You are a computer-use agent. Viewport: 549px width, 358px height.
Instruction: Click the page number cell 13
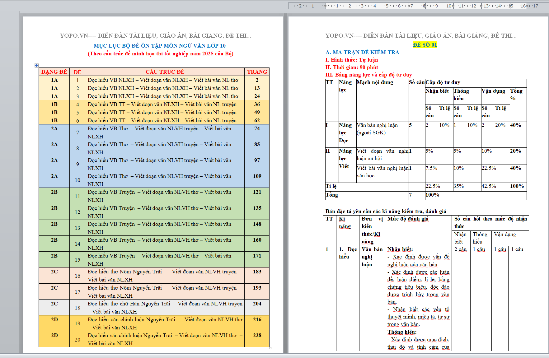click(x=257, y=88)
